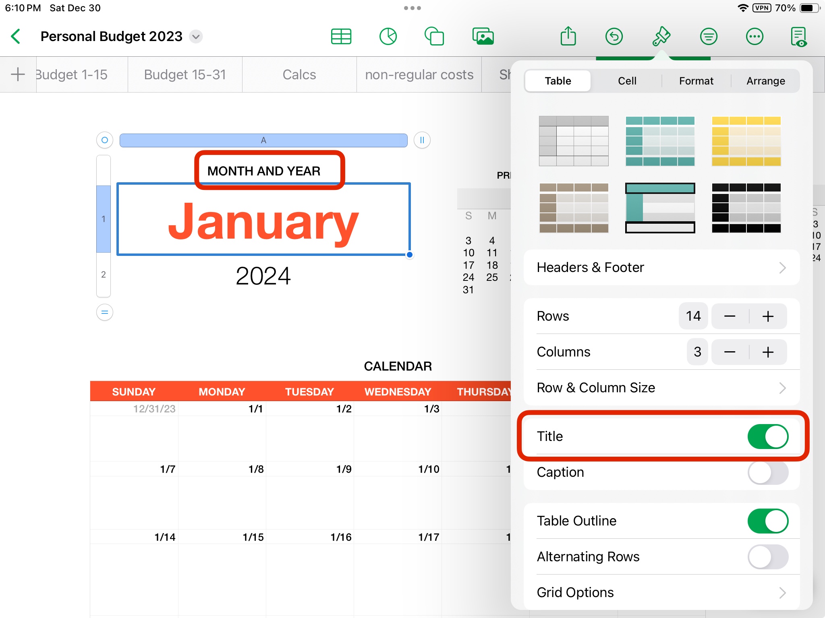Tap the more options ellipsis icon
Image resolution: width=825 pixels, height=618 pixels.
tap(755, 37)
